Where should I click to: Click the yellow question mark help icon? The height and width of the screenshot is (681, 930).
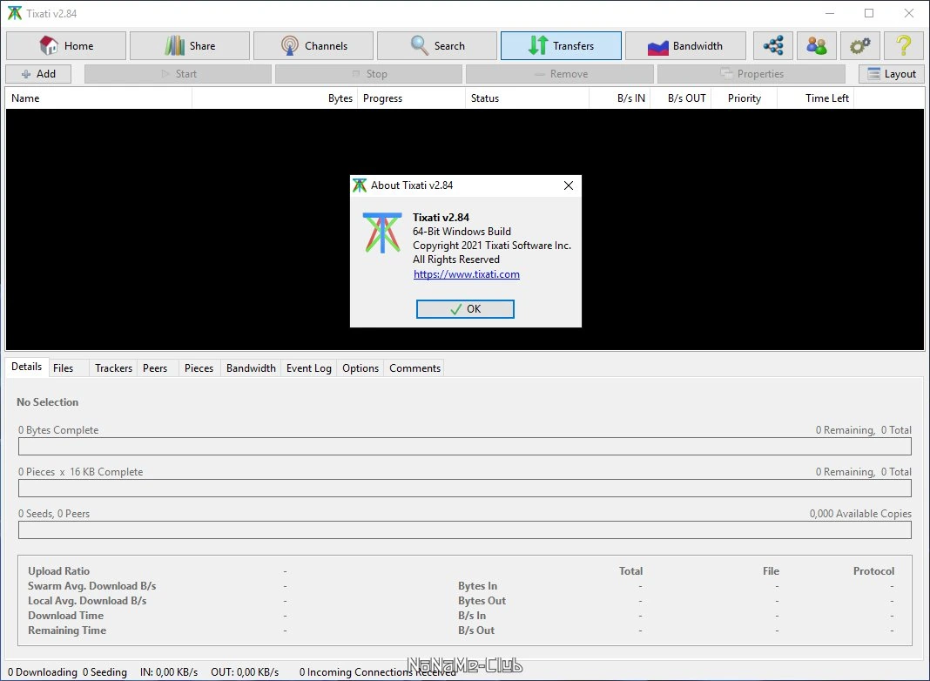point(904,45)
